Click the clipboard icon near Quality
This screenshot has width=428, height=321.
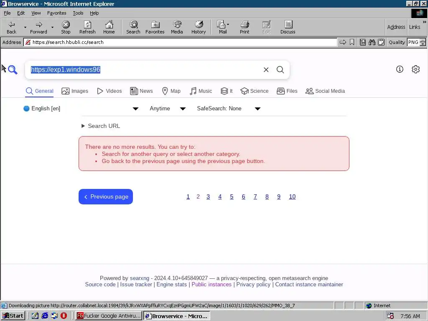381,42
